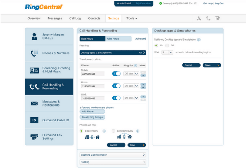Click the Screening, Greeting ID card icon
246x168 pixels.
click(34, 70)
